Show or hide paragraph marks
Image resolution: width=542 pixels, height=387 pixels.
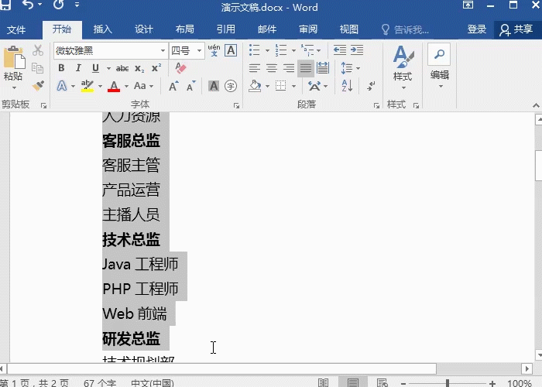tap(371, 86)
